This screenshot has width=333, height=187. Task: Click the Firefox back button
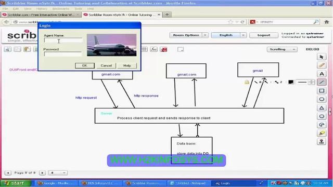tap(7, 22)
